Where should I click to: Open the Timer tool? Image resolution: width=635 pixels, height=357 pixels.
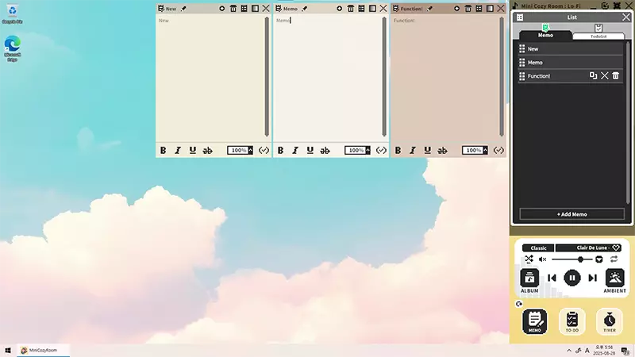pos(609,321)
